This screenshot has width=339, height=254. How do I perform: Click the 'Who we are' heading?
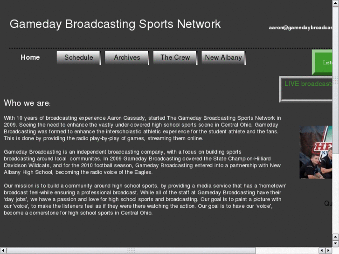(27, 103)
